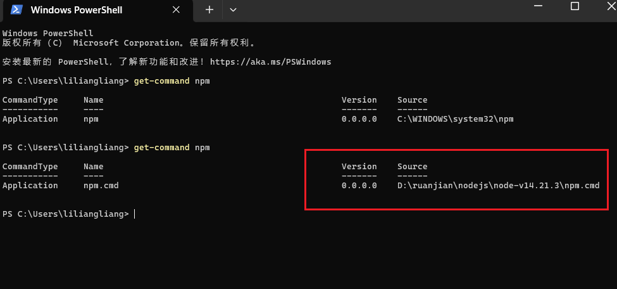Click the first 'get-command npm' command line
Image resolution: width=617 pixels, height=289 pixels.
click(106, 81)
